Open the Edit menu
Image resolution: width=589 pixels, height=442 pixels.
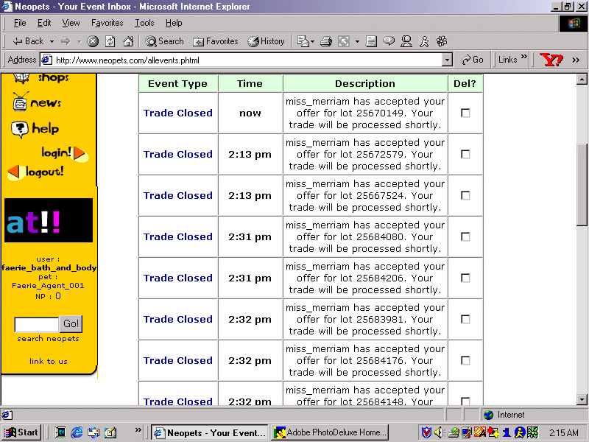[44, 23]
